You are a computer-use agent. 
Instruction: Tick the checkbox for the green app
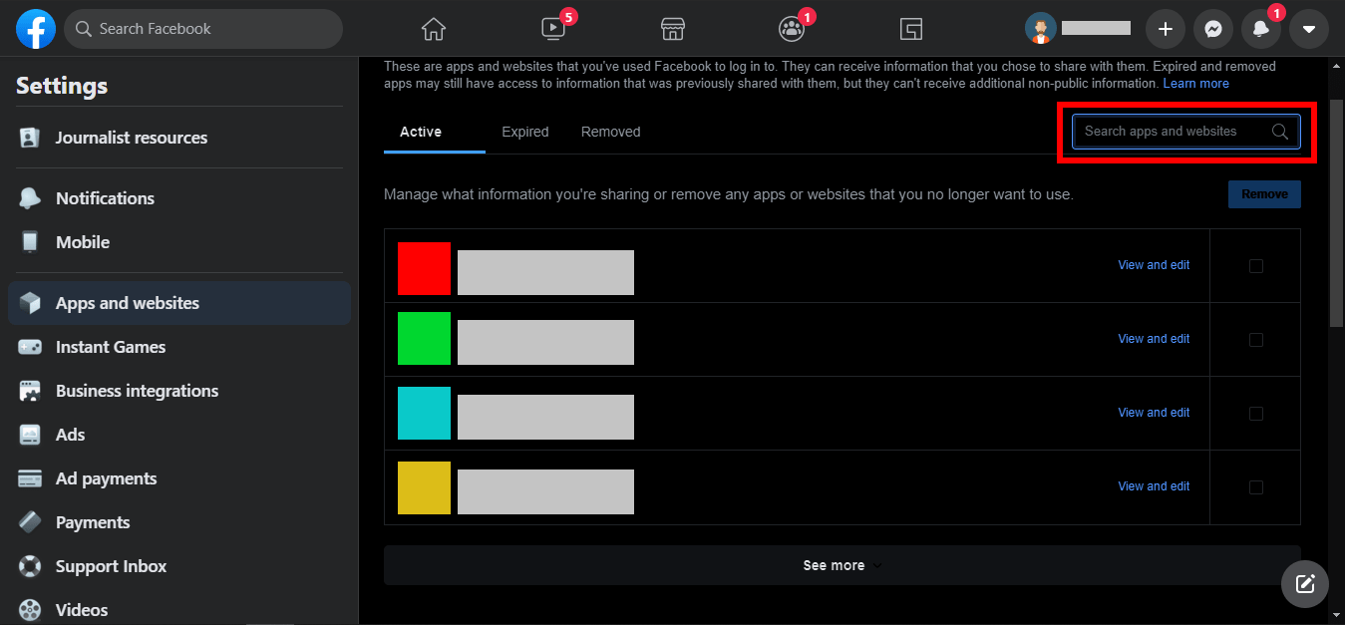(x=1255, y=340)
